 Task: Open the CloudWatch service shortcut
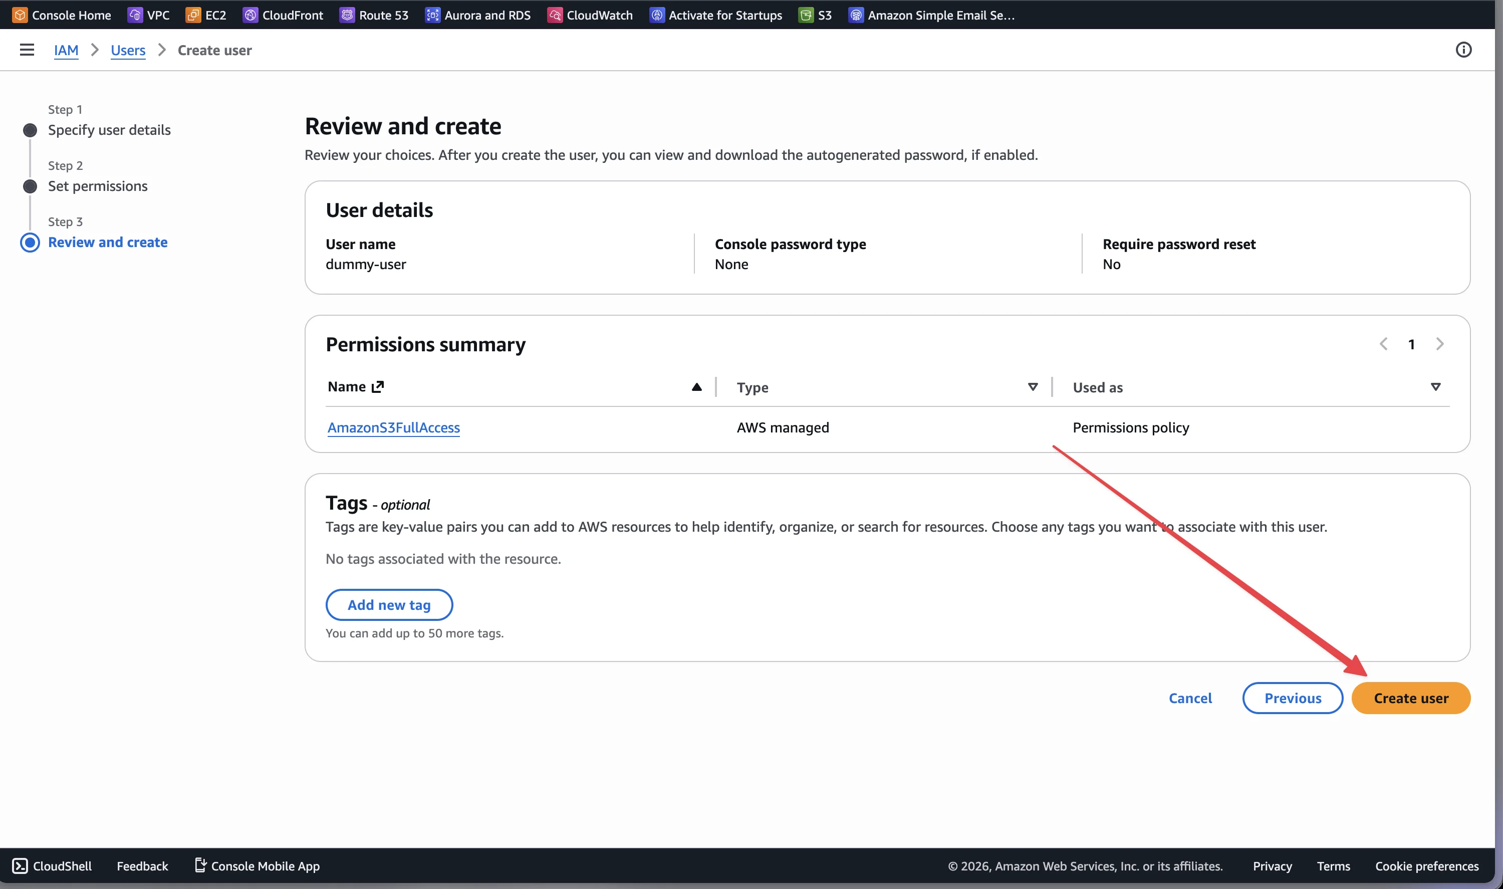pos(589,15)
